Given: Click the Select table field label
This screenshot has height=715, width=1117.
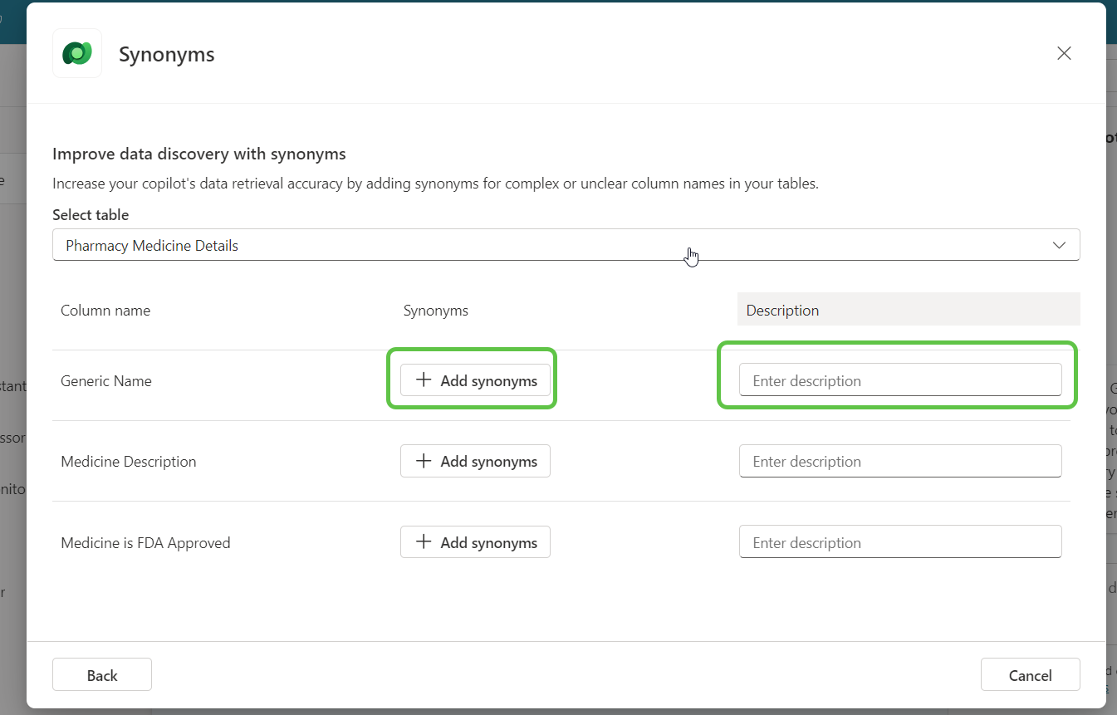Looking at the screenshot, I should click(91, 215).
